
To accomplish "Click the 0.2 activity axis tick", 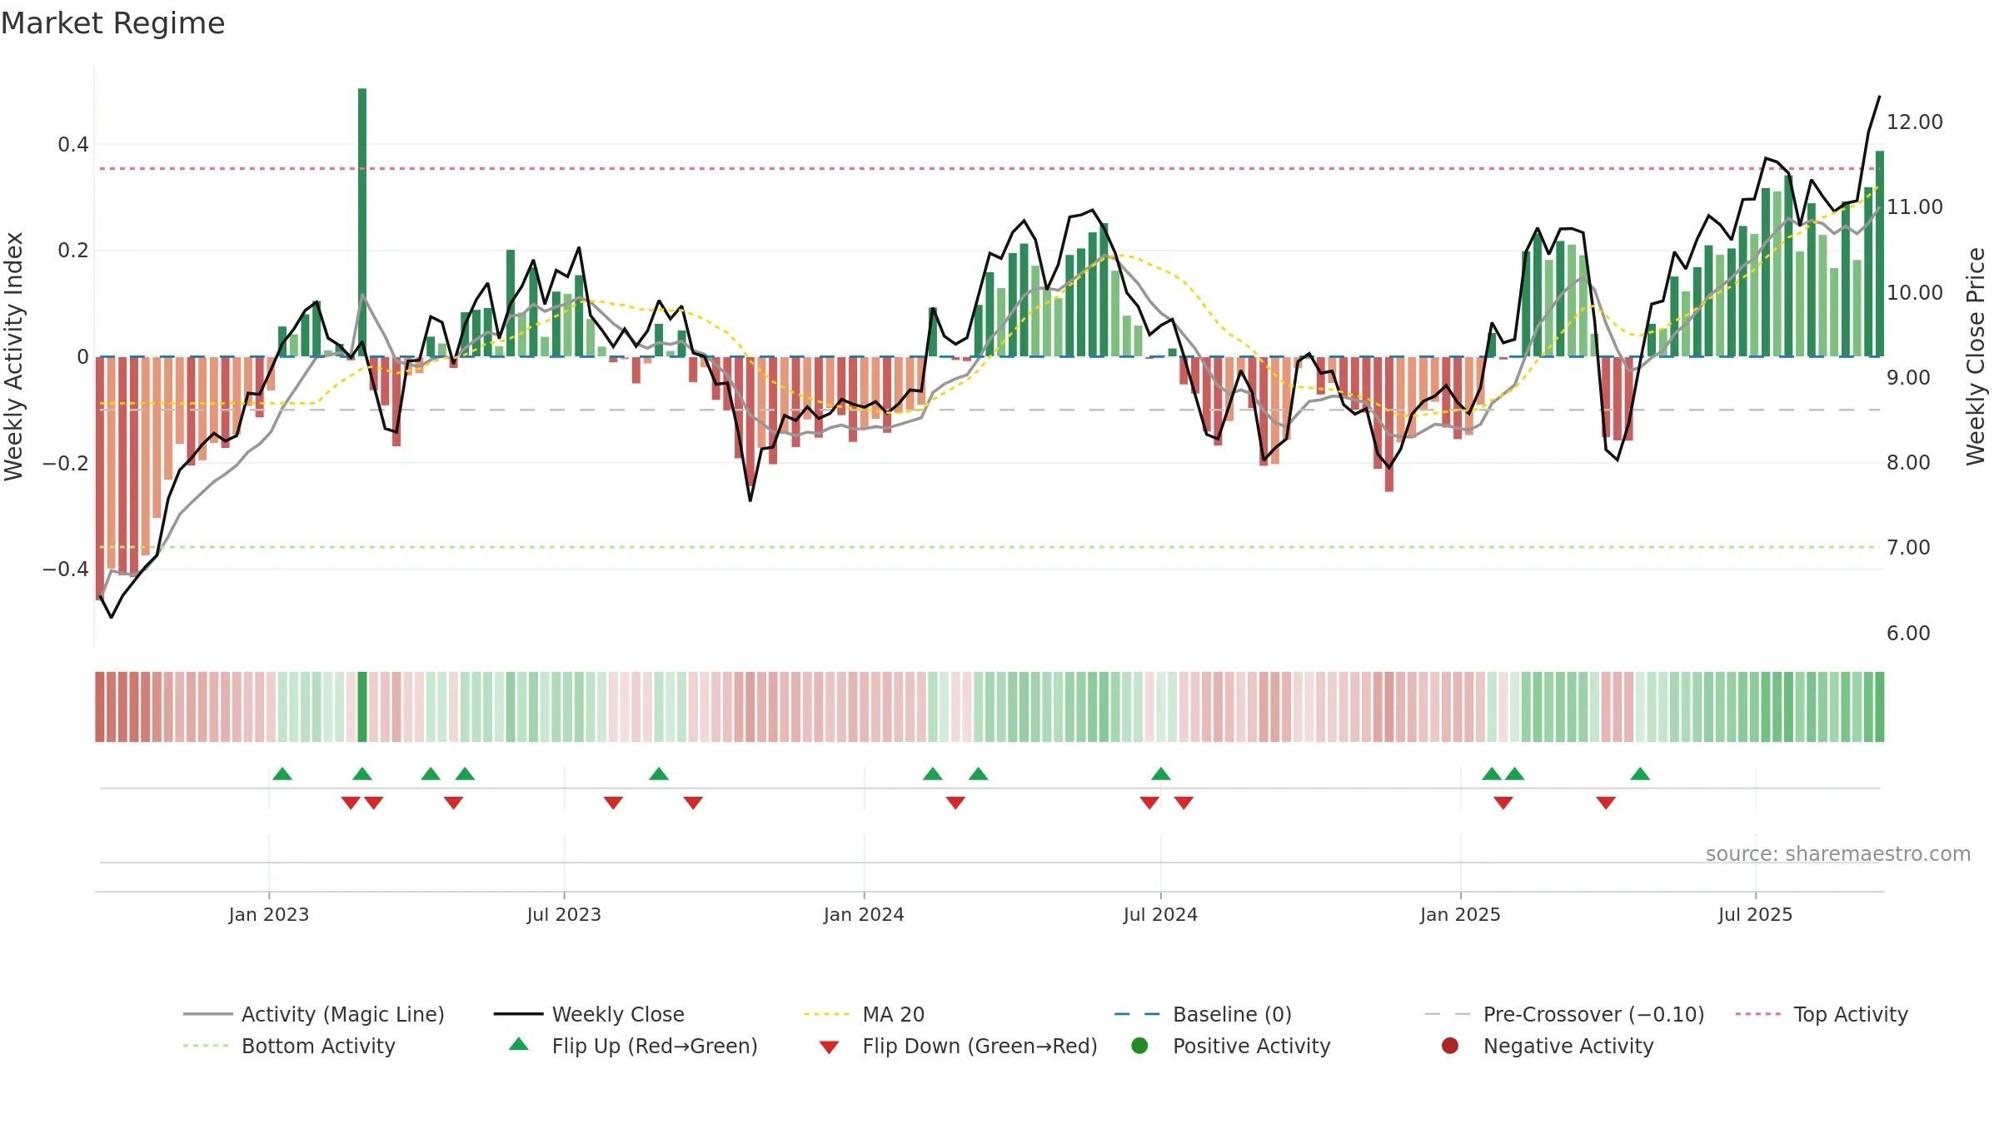I will (73, 251).
